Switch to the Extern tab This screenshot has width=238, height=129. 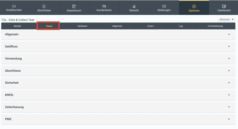point(151,26)
